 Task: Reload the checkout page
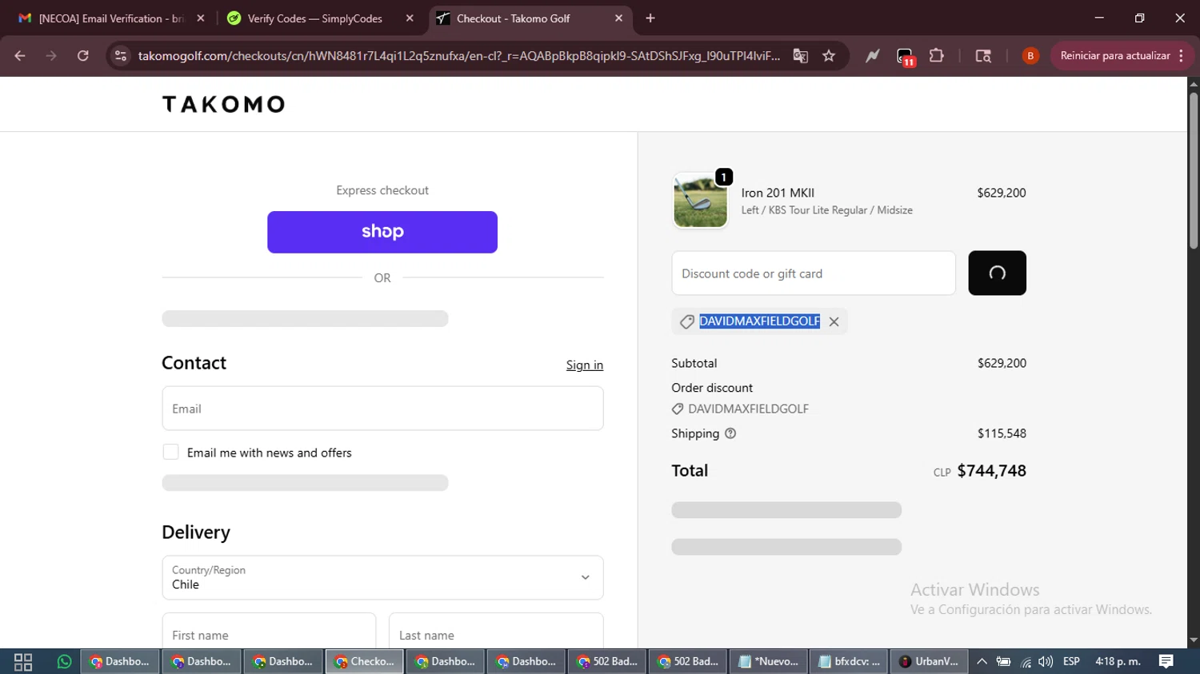coord(83,56)
